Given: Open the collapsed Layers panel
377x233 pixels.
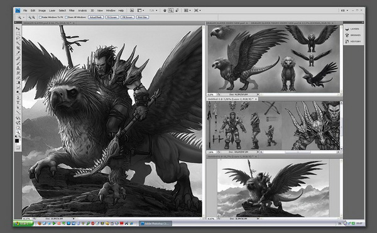Looking at the screenshot, I should pyautogui.click(x=352, y=29).
